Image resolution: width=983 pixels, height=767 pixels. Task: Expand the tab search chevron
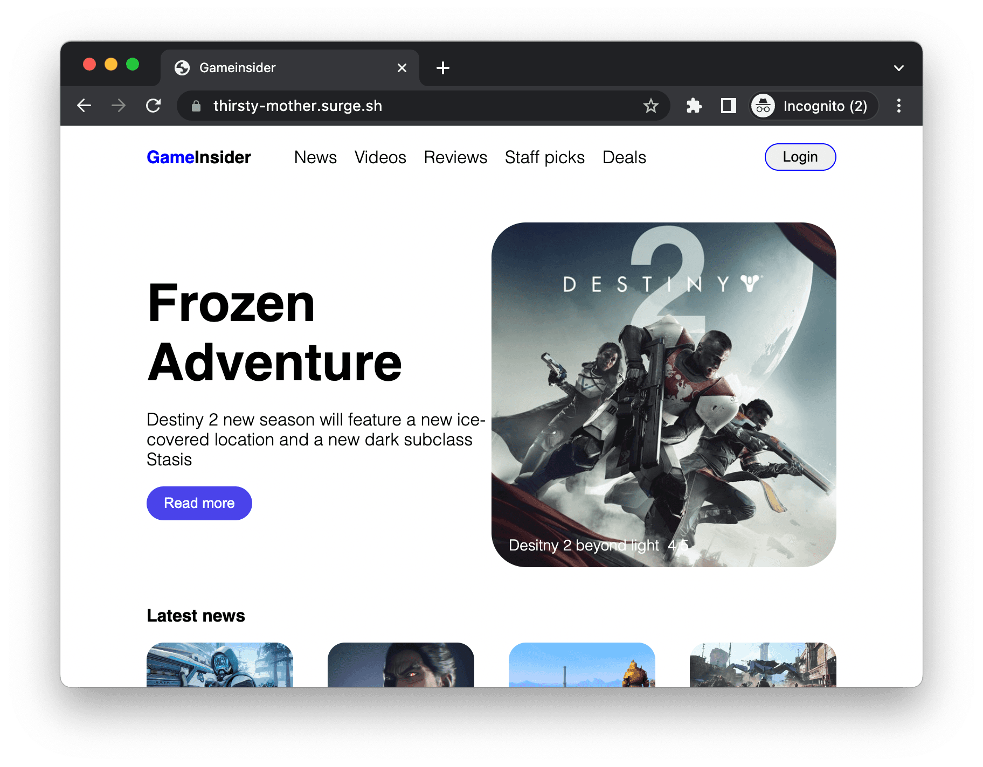(x=899, y=68)
